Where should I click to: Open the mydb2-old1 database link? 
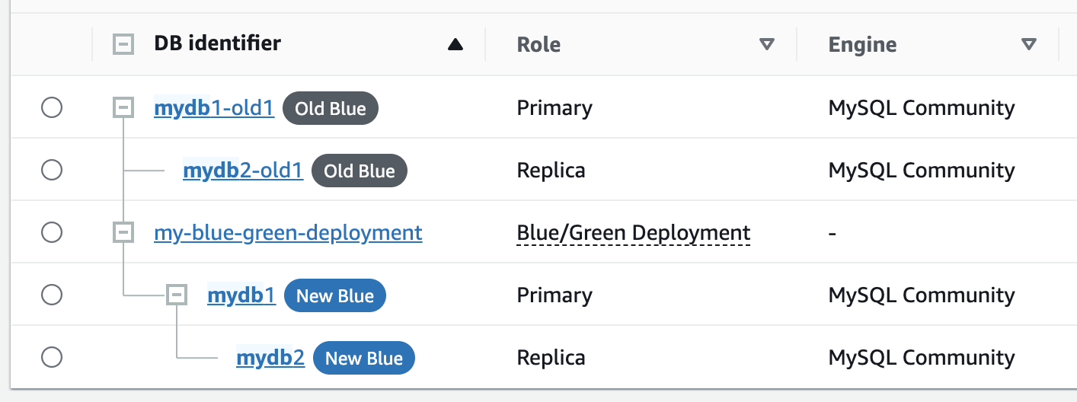tap(243, 171)
